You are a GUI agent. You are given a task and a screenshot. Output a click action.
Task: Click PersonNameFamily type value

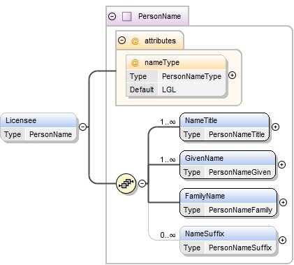tap(240, 210)
